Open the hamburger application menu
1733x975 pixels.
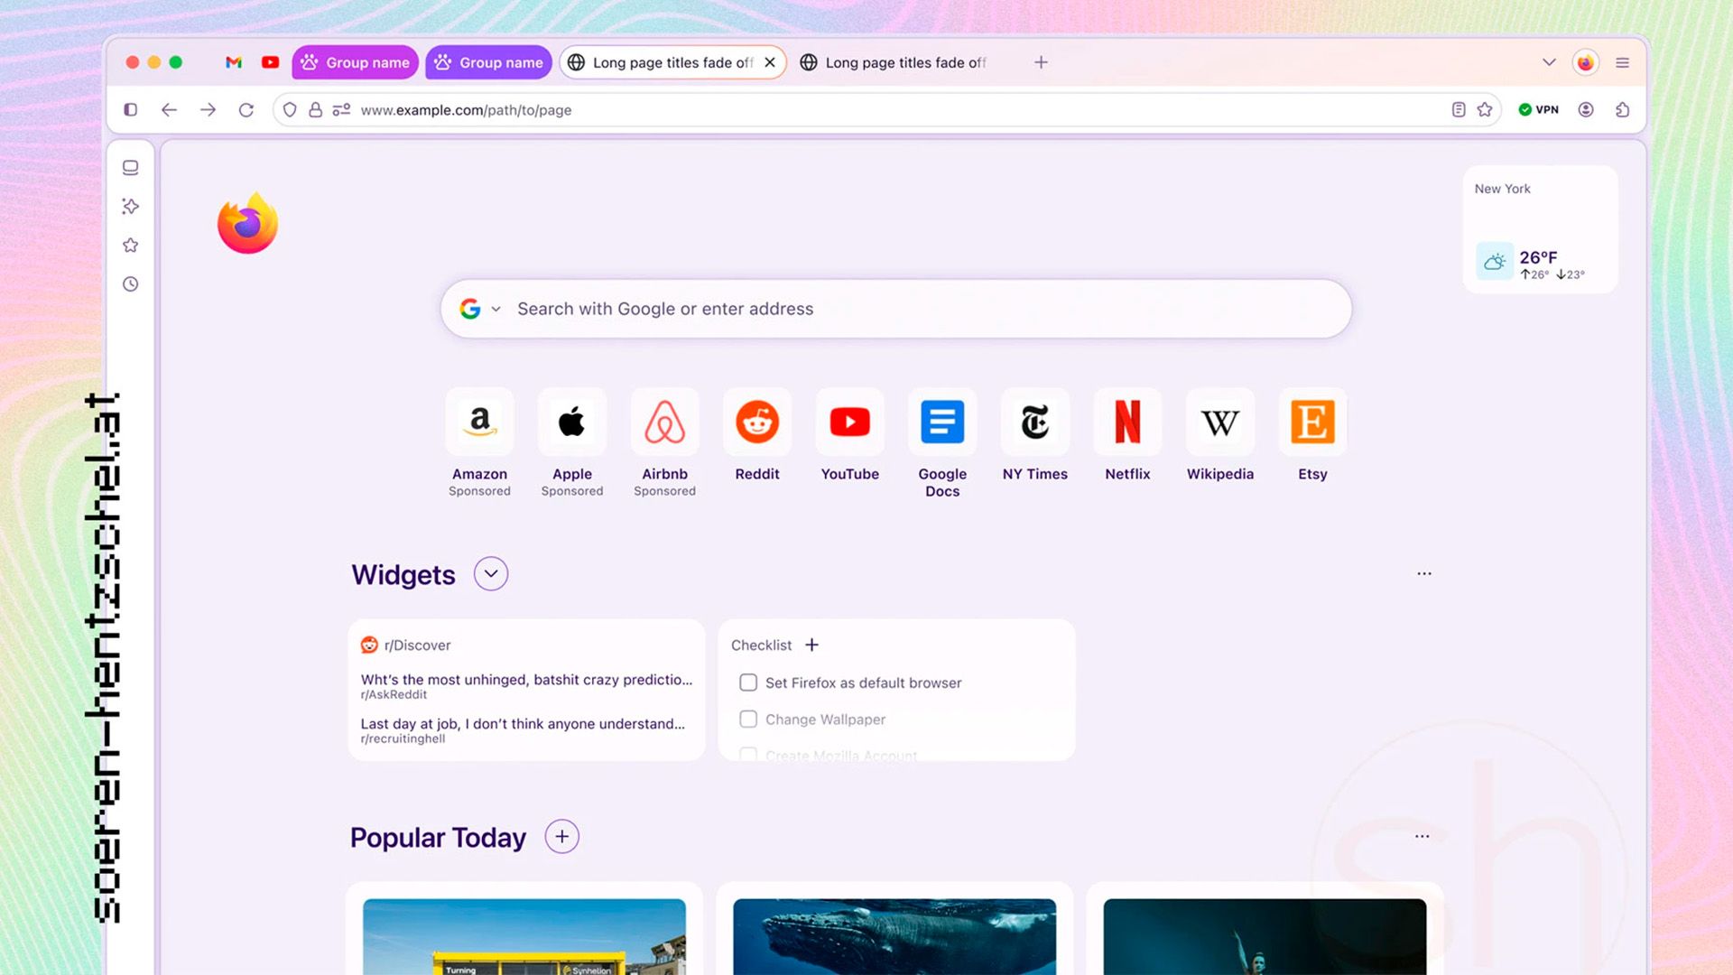coord(1622,62)
